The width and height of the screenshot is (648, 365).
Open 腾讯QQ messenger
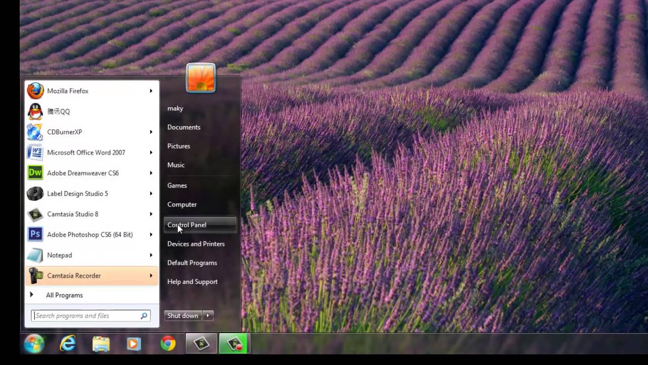coord(58,112)
